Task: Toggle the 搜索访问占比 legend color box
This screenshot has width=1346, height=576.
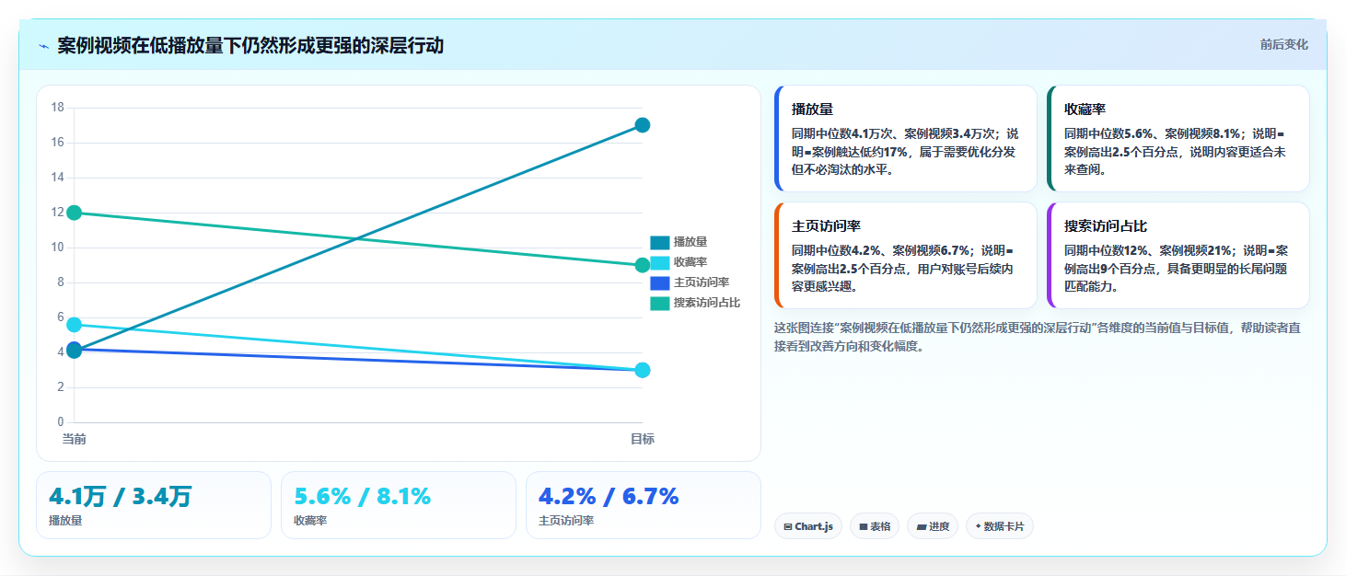Action: (659, 303)
